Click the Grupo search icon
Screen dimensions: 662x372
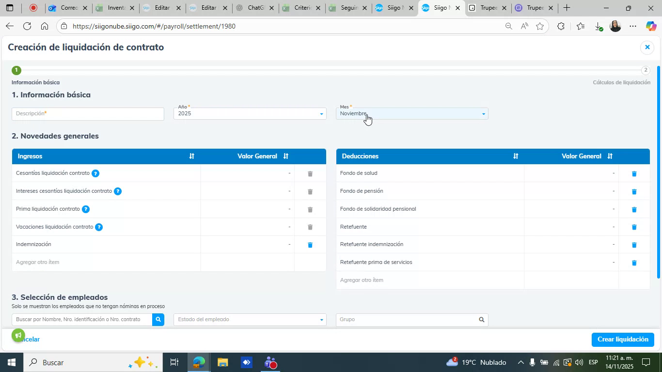(x=482, y=319)
